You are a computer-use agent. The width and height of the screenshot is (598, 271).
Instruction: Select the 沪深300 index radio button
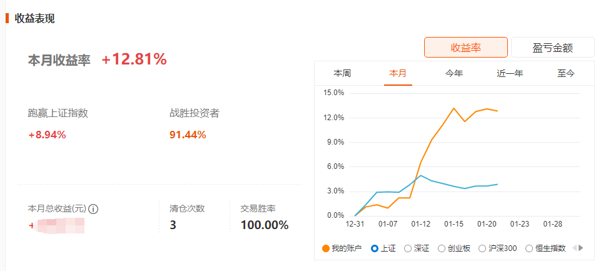(x=482, y=248)
